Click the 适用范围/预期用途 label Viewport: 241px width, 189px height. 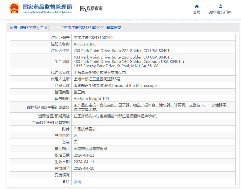point(54,116)
